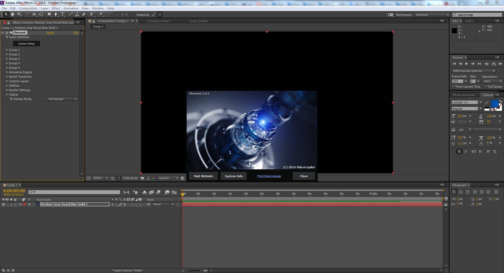This screenshot has height=273, width=504.
Task: Expand Render Settings section
Action: [x=7, y=90]
